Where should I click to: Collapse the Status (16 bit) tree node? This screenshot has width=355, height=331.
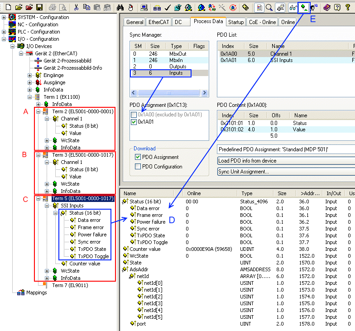pos(55,213)
